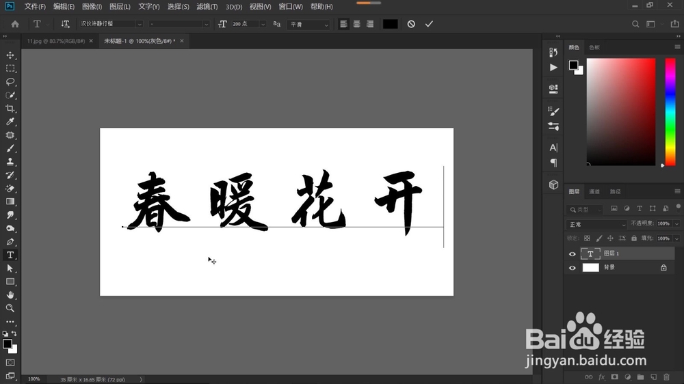Open the blend mode dropdown 正常
This screenshot has height=384, width=684.
click(596, 225)
